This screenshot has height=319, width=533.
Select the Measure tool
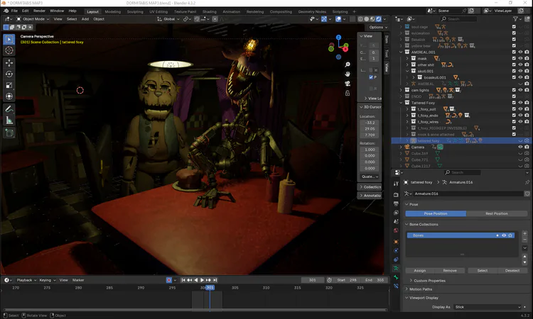click(x=9, y=120)
